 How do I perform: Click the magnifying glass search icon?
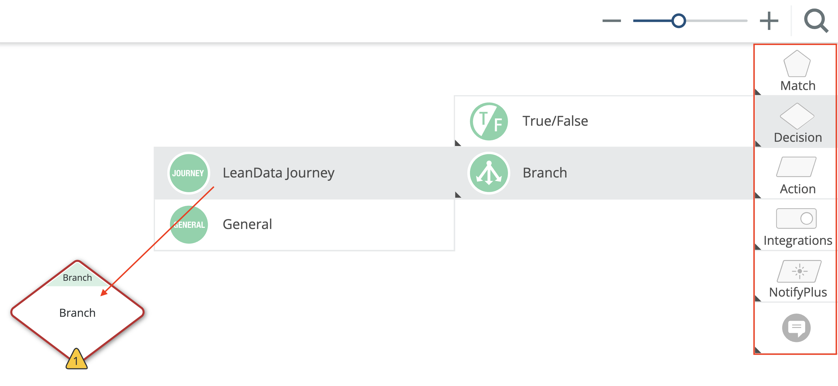[x=816, y=21]
